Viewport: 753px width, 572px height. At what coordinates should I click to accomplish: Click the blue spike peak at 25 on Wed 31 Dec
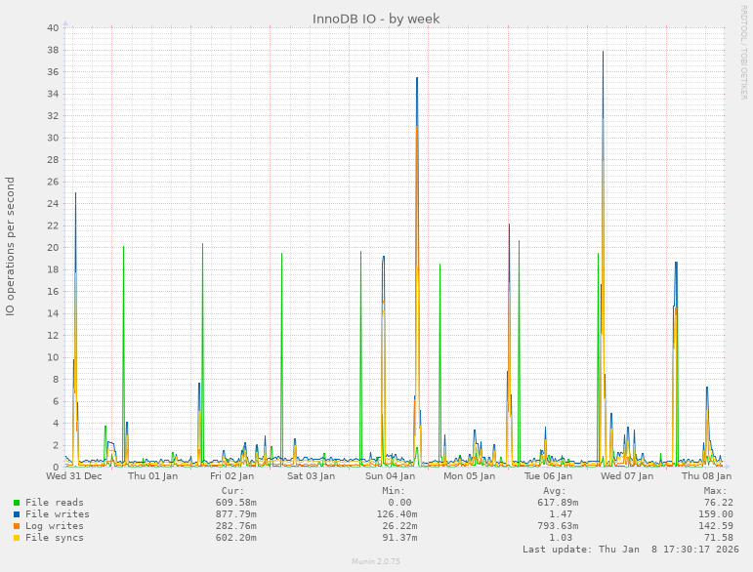tap(75, 194)
